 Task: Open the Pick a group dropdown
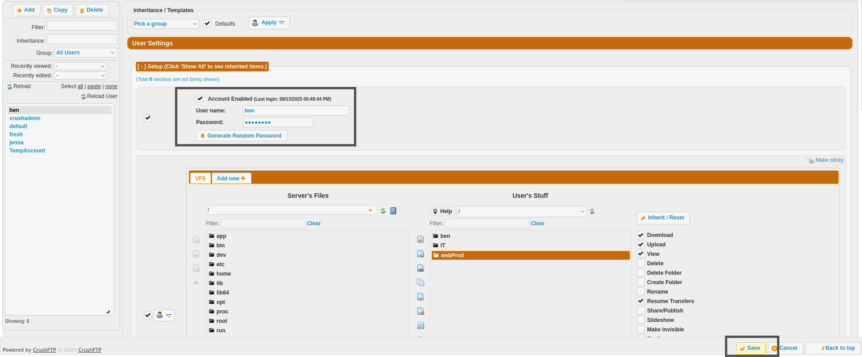pos(165,24)
